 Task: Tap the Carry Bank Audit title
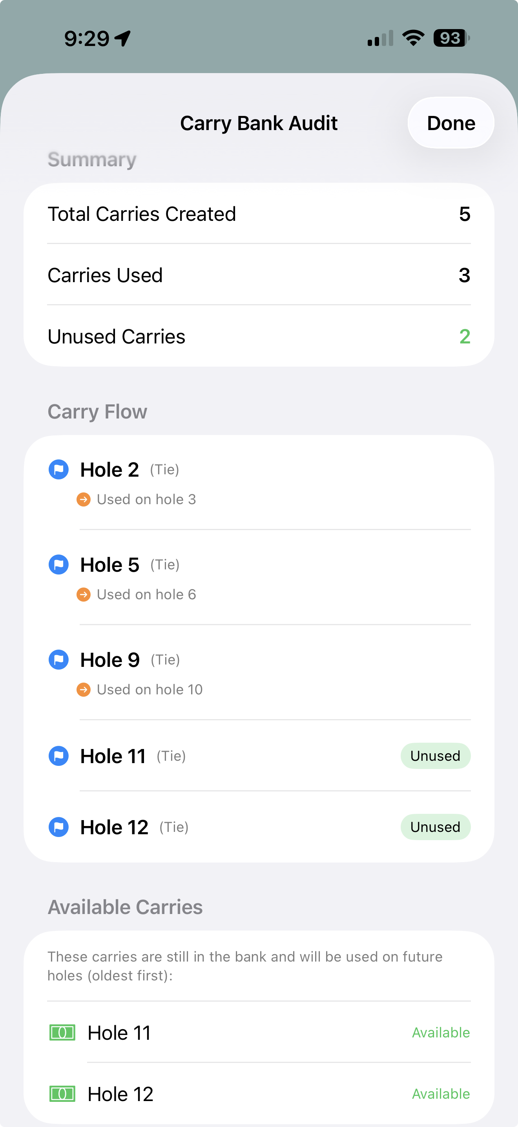tap(259, 123)
